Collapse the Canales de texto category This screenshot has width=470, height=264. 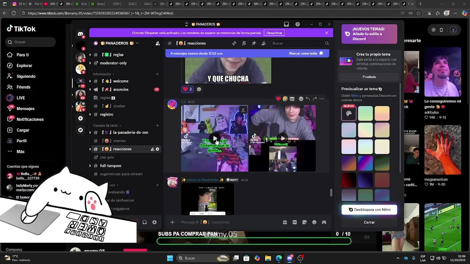107,125
